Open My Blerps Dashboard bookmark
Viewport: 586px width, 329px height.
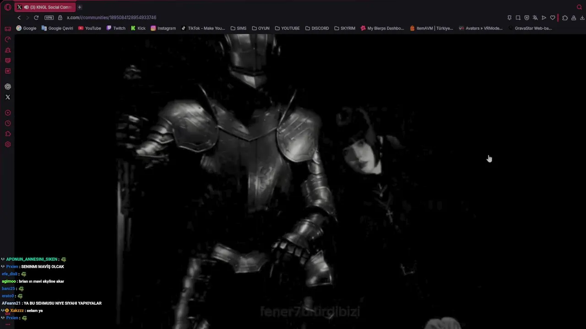tap(382, 28)
